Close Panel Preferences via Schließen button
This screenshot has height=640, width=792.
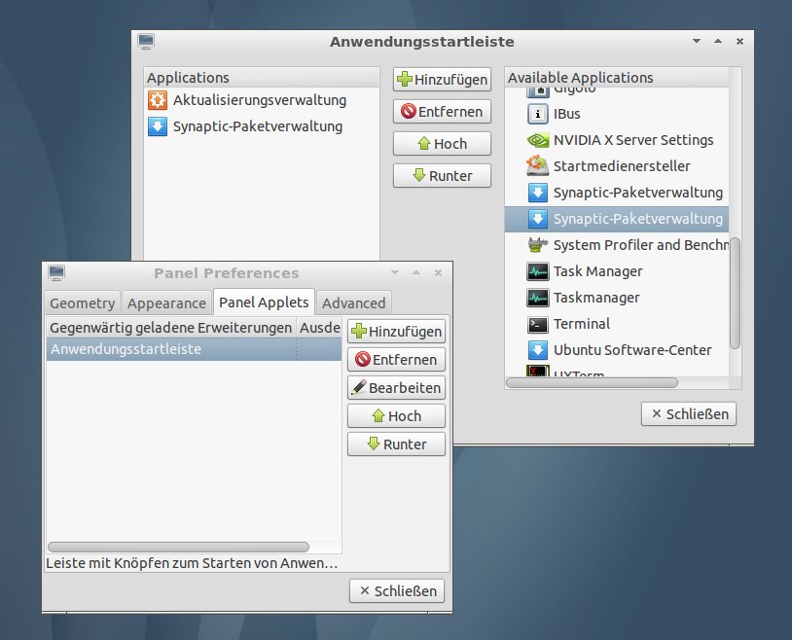tap(397, 590)
